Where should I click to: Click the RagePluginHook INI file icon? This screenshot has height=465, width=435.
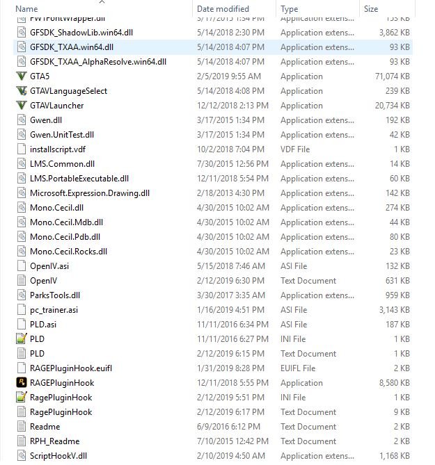pyautogui.click(x=22, y=397)
